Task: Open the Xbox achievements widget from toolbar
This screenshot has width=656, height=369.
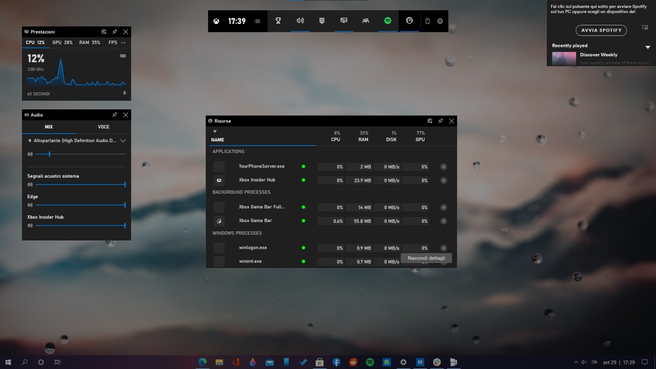Action: [x=278, y=20]
